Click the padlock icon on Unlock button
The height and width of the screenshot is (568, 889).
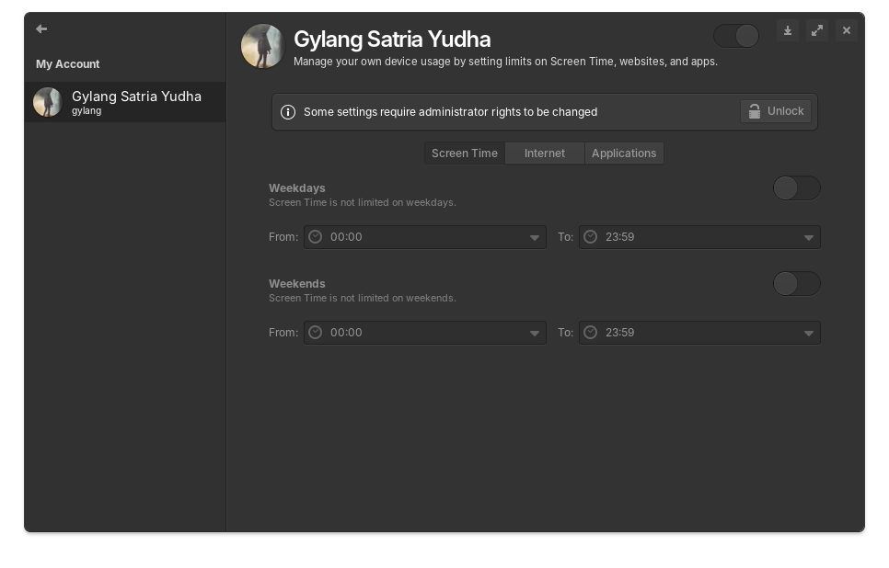click(754, 111)
